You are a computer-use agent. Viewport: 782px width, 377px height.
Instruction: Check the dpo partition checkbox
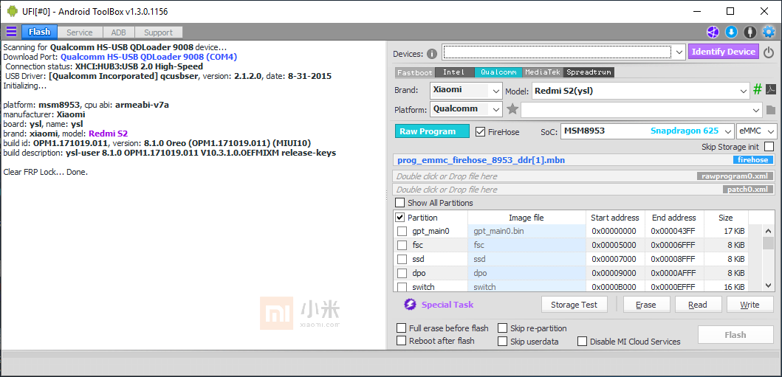(402, 273)
